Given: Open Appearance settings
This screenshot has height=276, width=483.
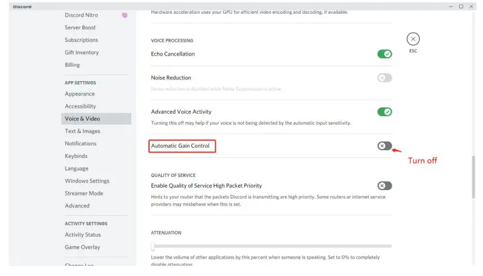Looking at the screenshot, I should pos(80,94).
